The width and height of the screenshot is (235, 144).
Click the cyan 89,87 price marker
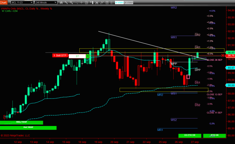coord(230,68)
